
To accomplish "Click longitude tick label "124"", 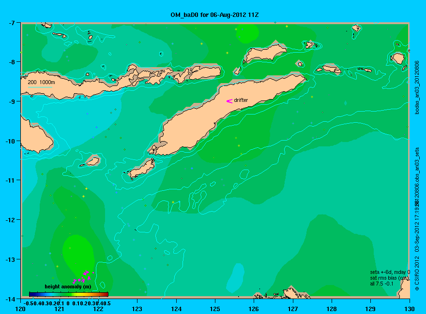I will pyautogui.click(x=176, y=309).
